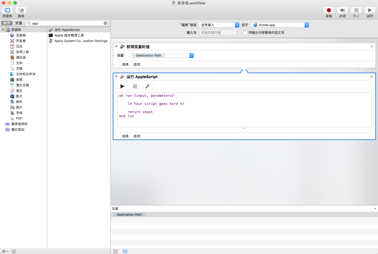This screenshot has width=378, height=254.
Task: Click the 步进 step button
Action: (342, 10)
